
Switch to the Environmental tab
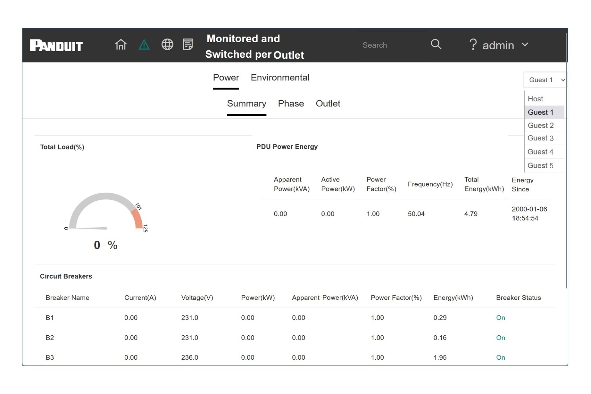coord(280,78)
